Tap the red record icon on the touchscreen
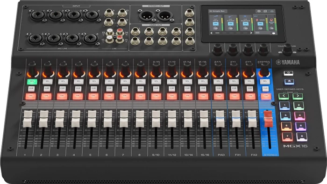Image resolution: width=327 pixels, height=184 pixels. coord(271,20)
